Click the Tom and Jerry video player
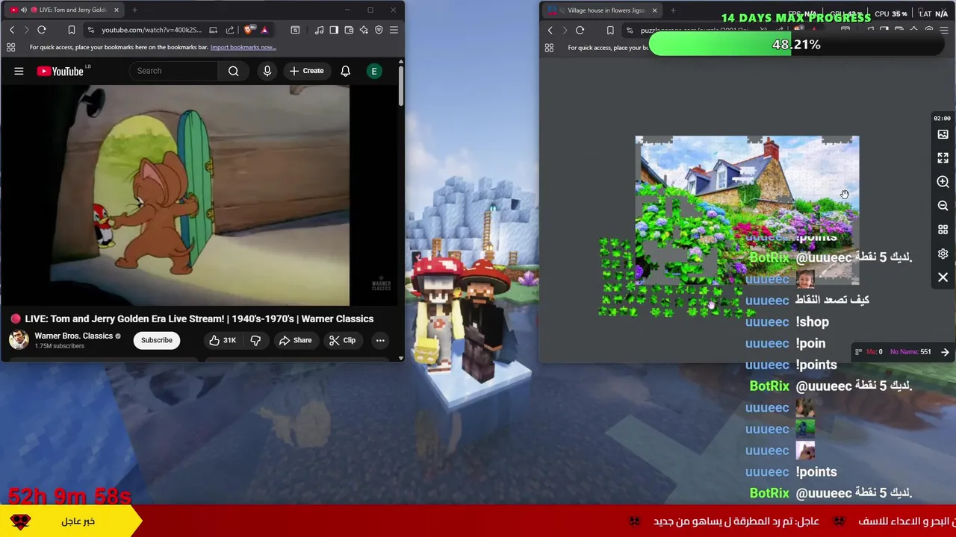 (176, 195)
